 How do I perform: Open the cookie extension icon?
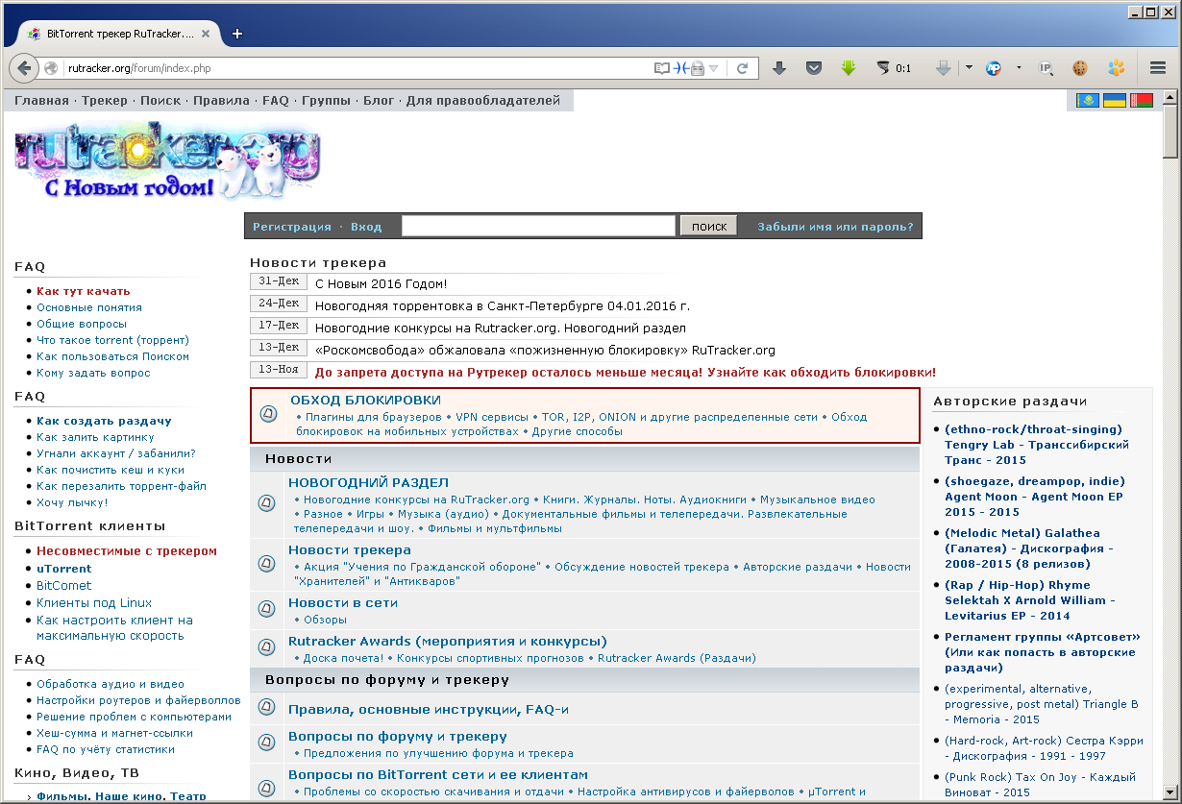point(1080,68)
